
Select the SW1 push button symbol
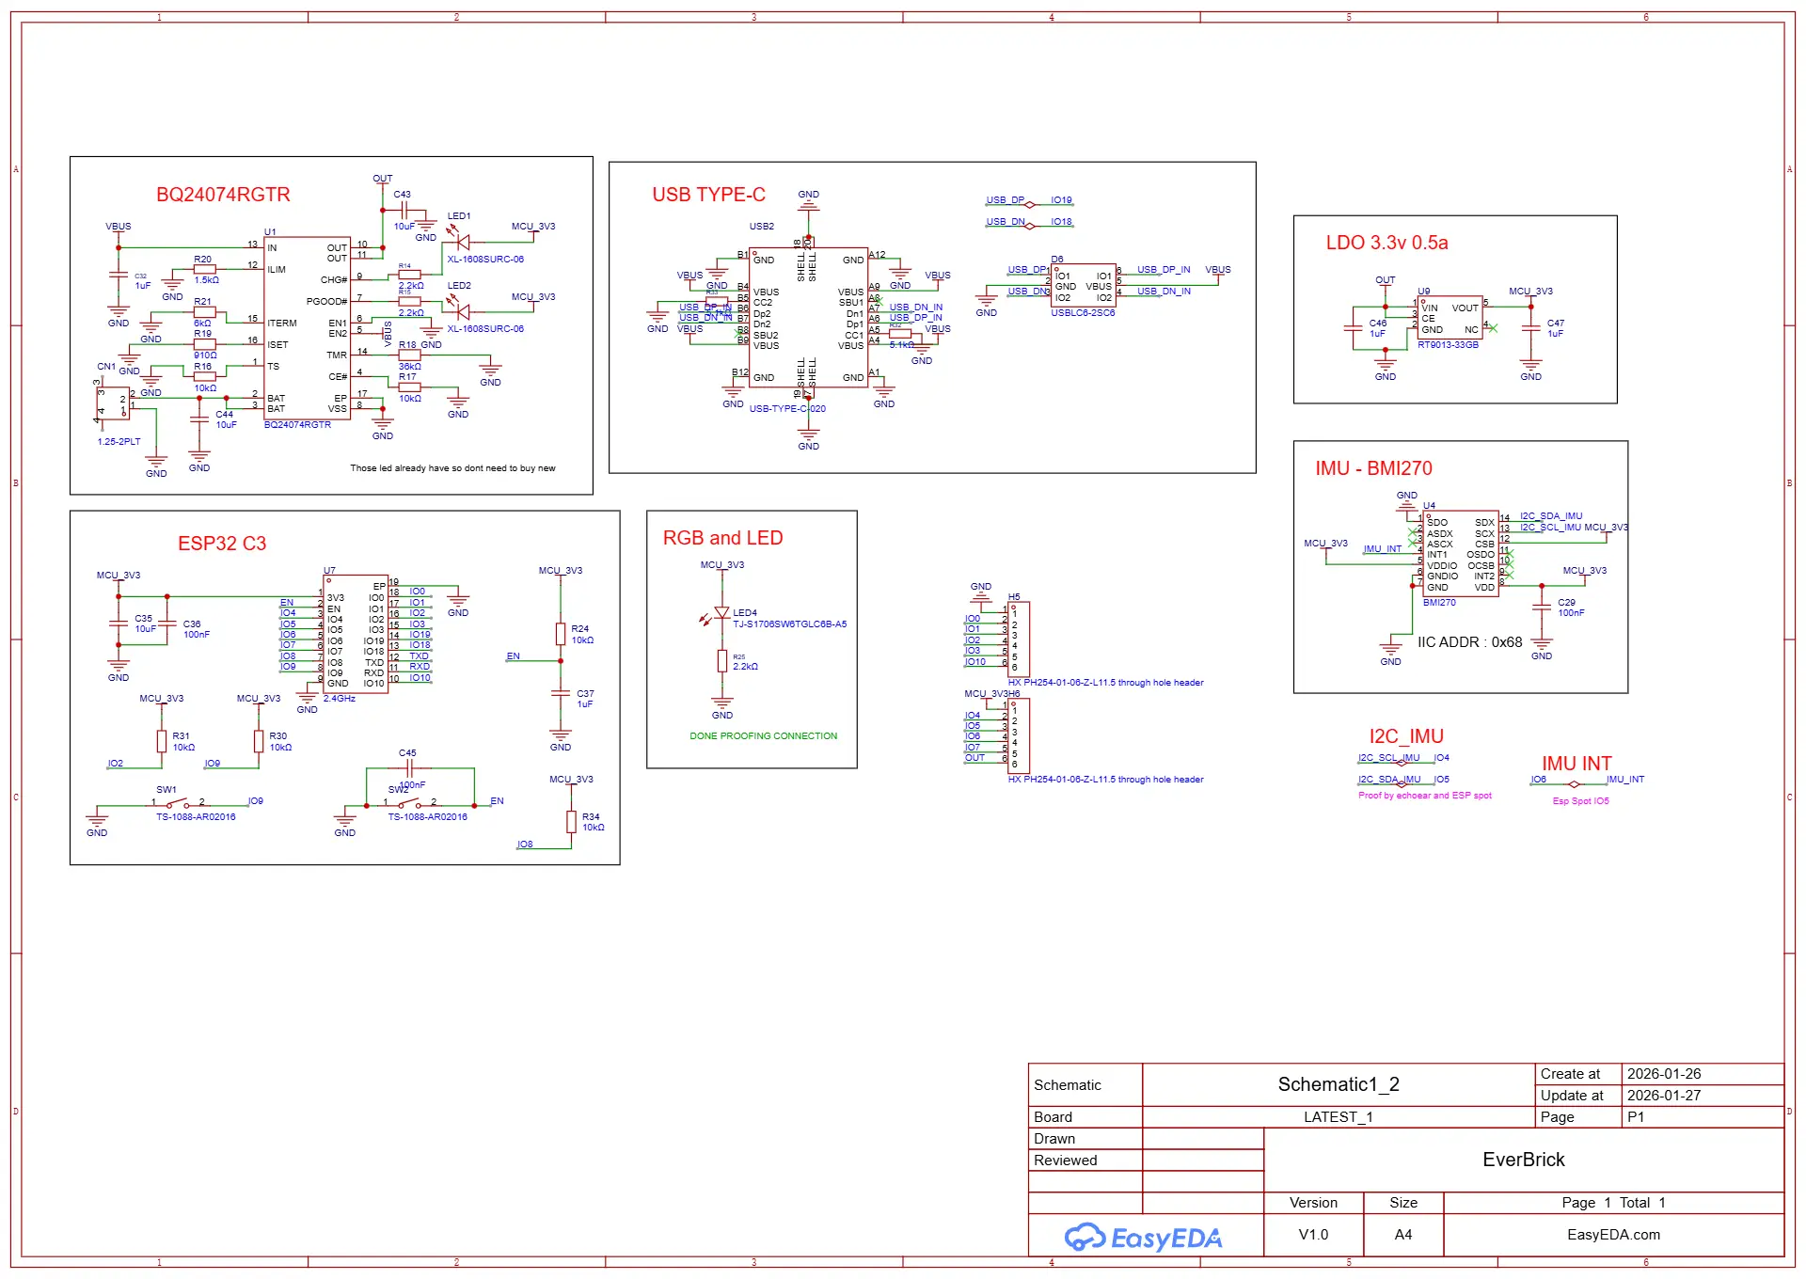click(x=177, y=804)
